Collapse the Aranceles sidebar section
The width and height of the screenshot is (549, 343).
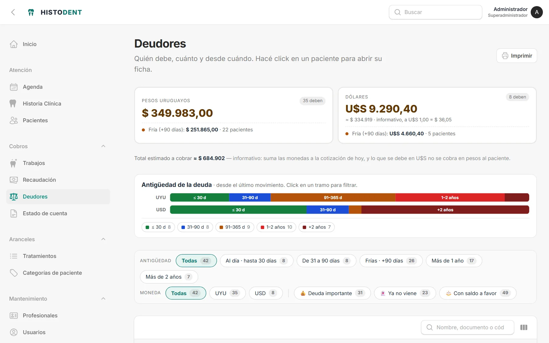click(103, 239)
